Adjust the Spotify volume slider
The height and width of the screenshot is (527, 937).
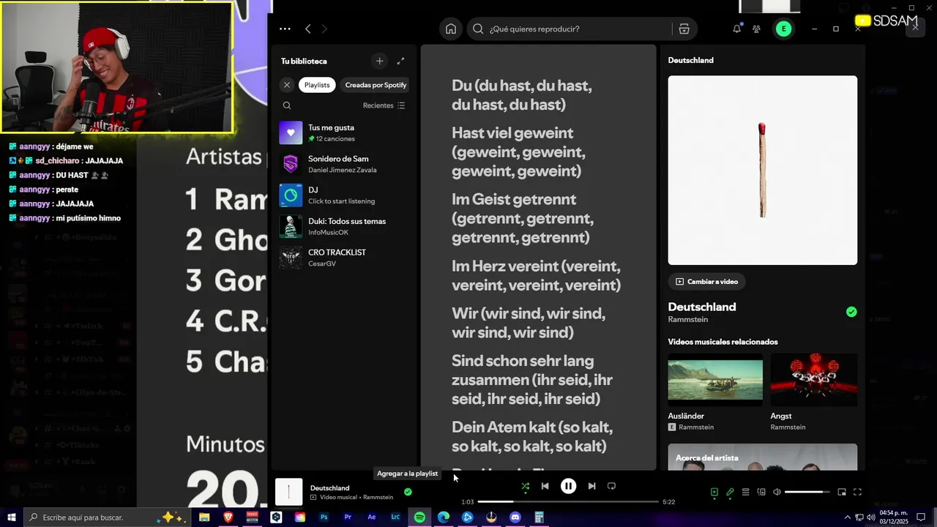(x=807, y=492)
